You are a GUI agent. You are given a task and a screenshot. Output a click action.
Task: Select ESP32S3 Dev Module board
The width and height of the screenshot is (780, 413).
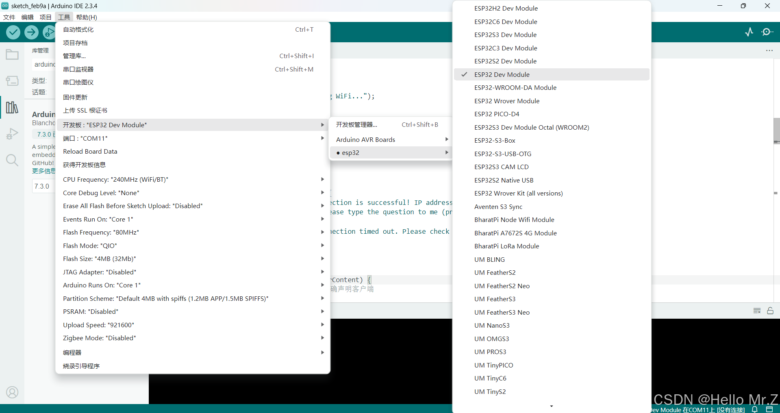(552, 35)
